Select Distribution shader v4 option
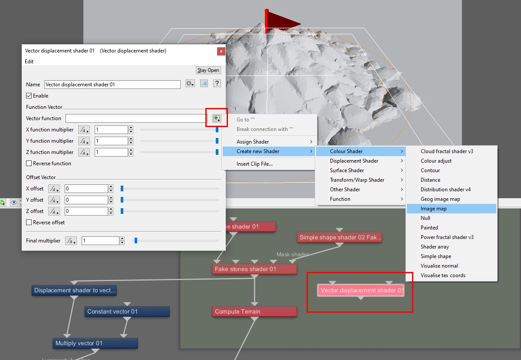The width and height of the screenshot is (521, 360). [x=452, y=190]
